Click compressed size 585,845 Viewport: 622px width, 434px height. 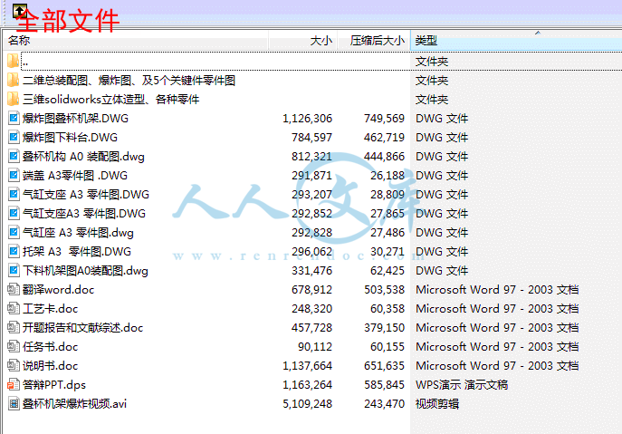point(384,385)
